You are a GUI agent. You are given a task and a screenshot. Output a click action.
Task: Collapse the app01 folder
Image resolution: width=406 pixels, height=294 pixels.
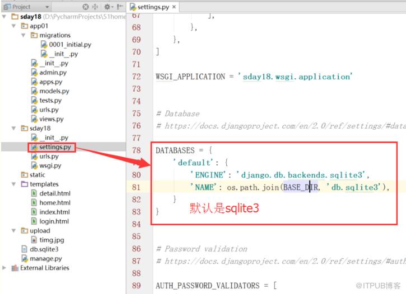click(x=14, y=26)
